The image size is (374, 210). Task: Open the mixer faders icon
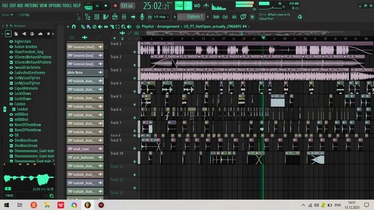[124, 17]
